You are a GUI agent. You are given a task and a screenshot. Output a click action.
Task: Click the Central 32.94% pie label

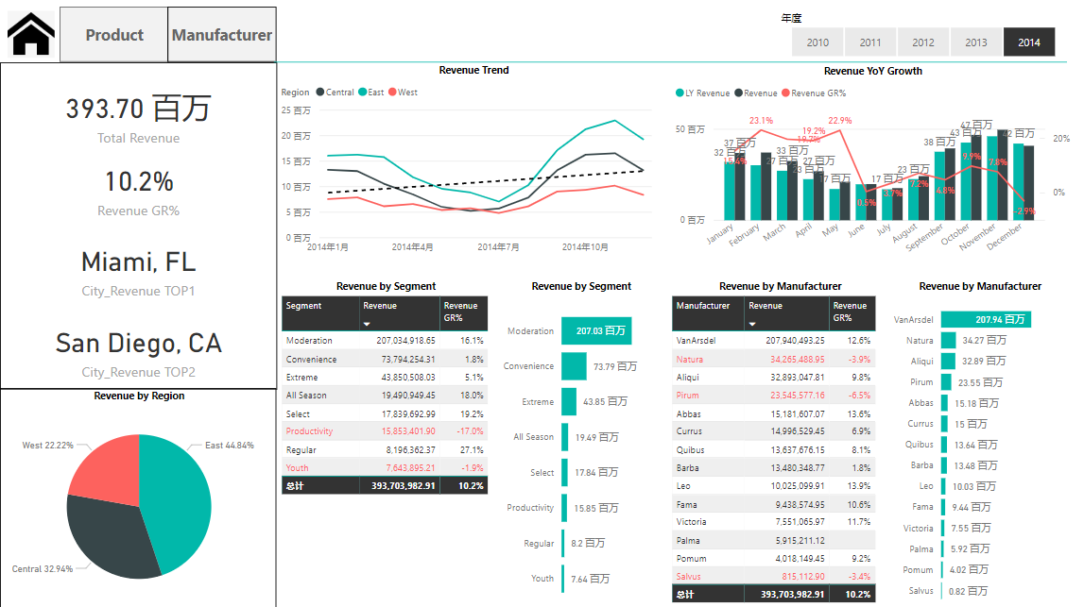[43, 569]
